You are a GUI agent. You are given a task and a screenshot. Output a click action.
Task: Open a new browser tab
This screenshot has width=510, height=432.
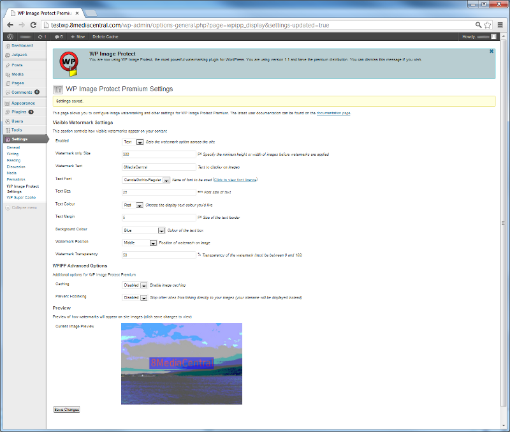91,13
